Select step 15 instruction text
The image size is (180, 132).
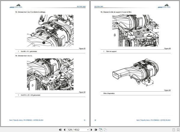point(116,12)
